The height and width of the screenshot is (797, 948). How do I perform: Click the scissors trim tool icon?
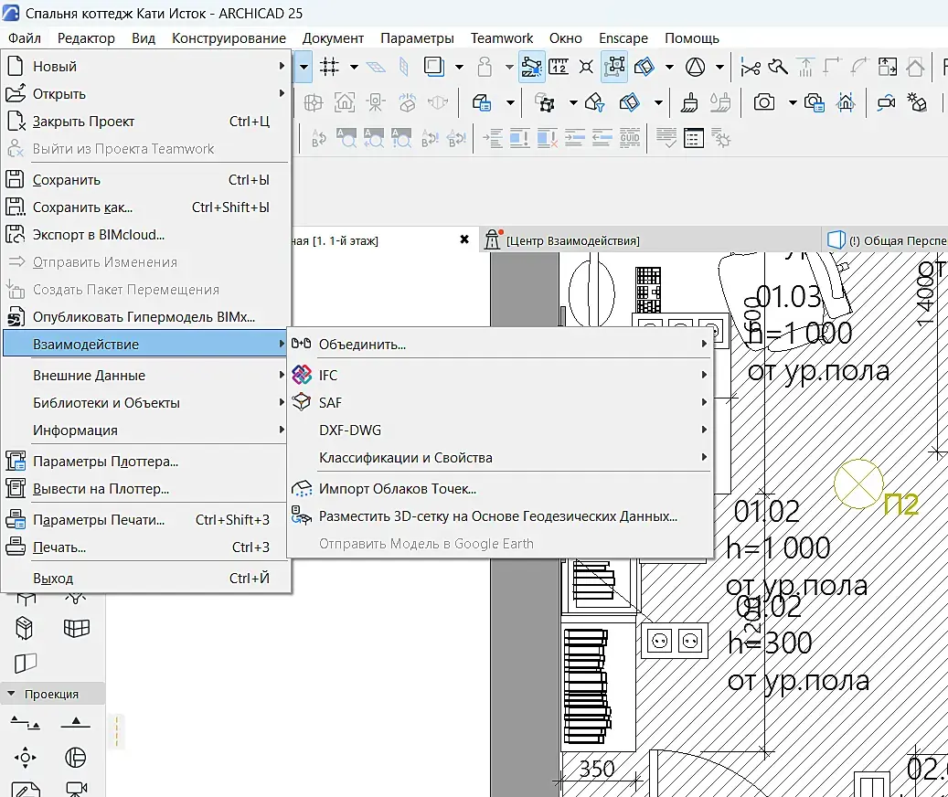pos(751,66)
